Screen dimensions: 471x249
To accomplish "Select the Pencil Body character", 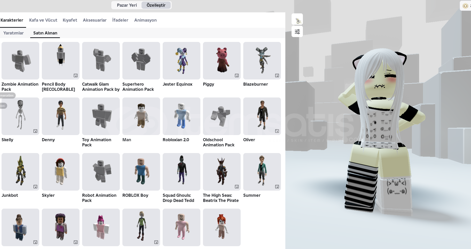I will 61,61.
